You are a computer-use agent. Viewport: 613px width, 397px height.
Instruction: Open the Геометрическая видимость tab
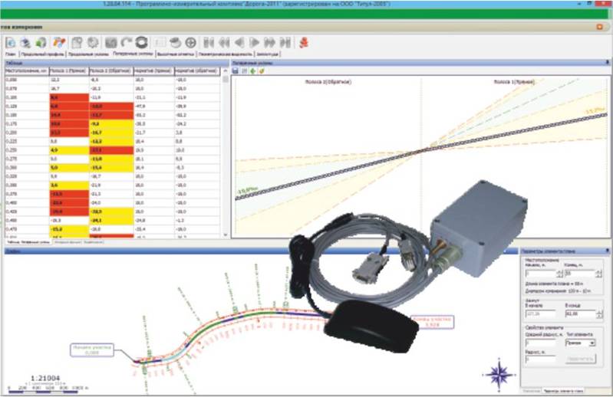[x=226, y=54]
